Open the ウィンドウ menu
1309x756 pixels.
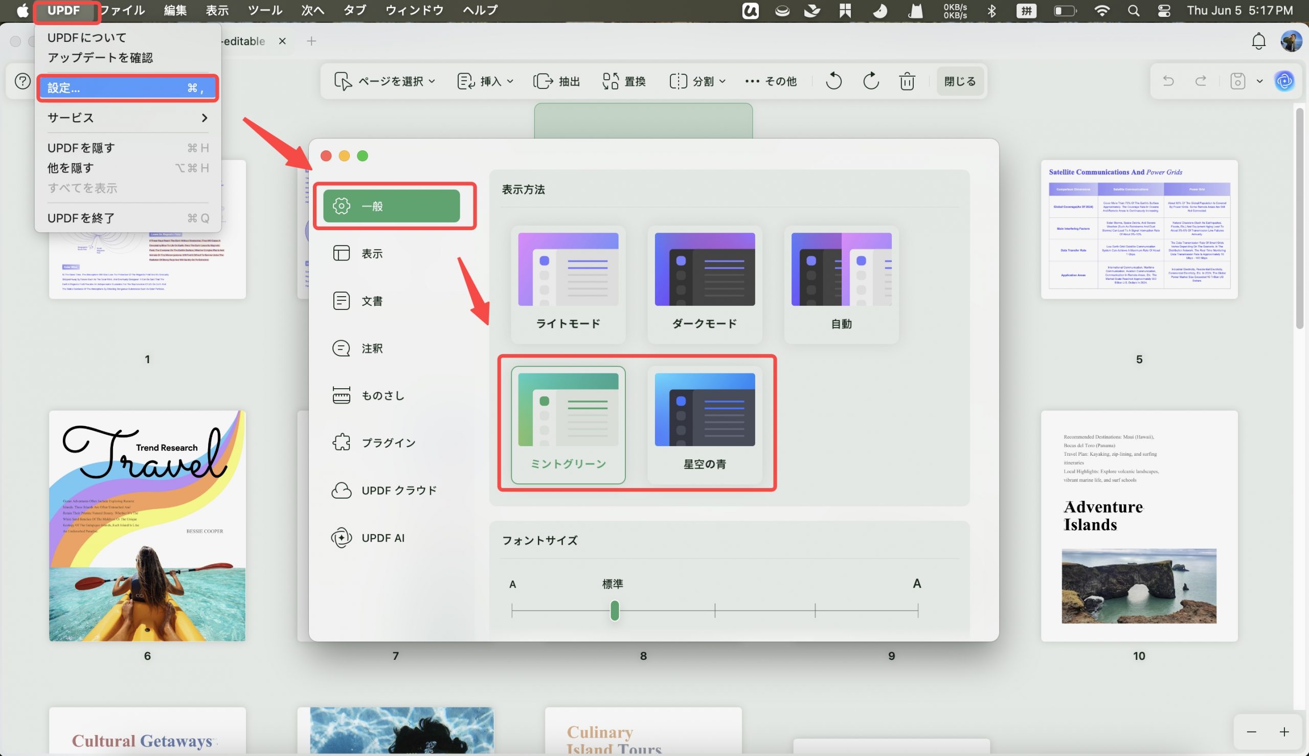pyautogui.click(x=414, y=10)
